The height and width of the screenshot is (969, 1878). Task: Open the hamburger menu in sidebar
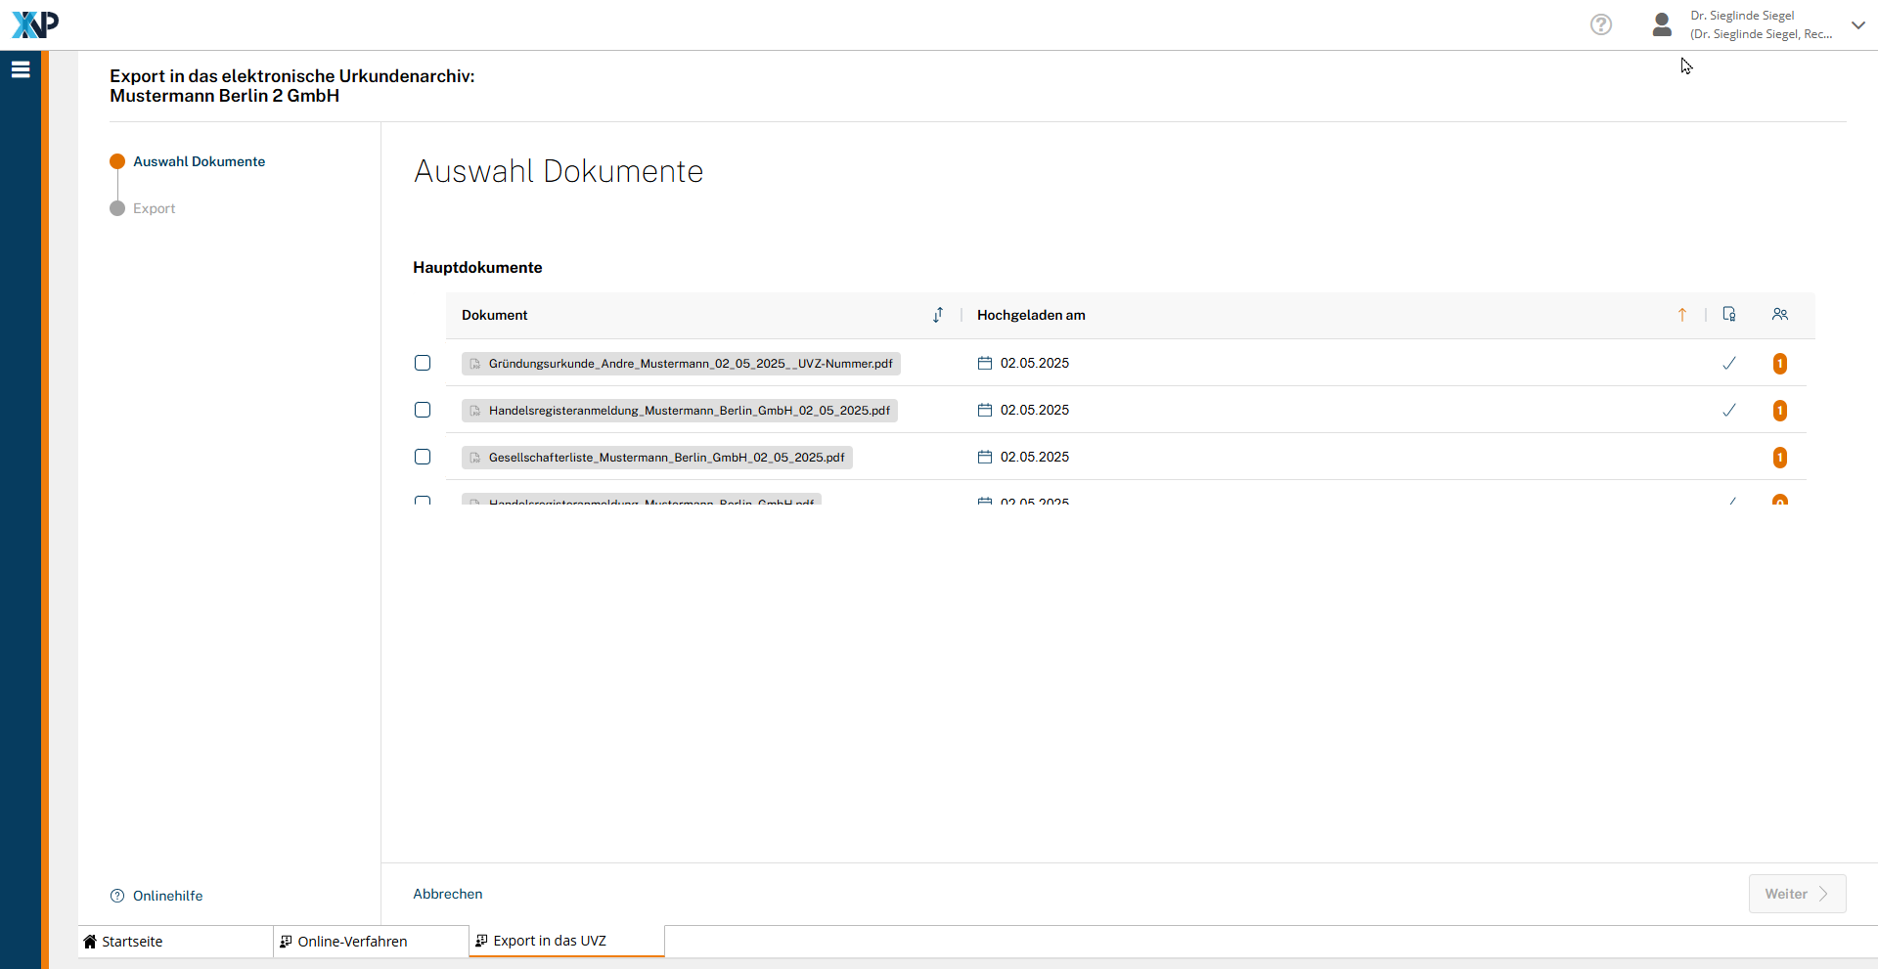click(x=21, y=69)
